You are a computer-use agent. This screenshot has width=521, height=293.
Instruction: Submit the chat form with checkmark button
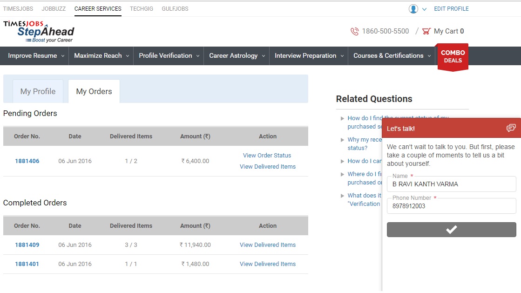(x=451, y=229)
